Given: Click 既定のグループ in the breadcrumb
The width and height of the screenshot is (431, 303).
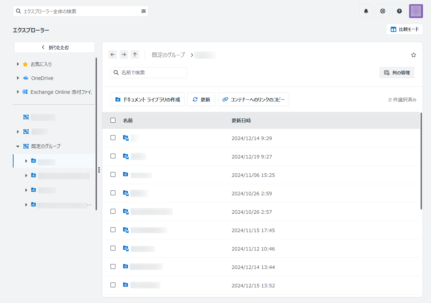Looking at the screenshot, I should (x=168, y=55).
